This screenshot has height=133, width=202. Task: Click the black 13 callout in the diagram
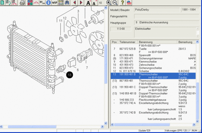pos(69,75)
